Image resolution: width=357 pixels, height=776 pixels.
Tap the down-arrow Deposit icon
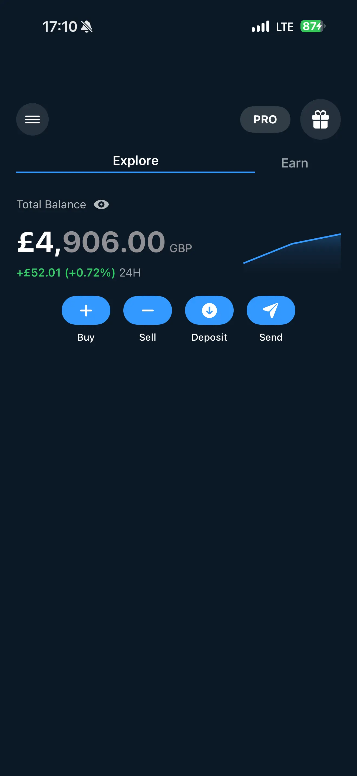point(209,310)
